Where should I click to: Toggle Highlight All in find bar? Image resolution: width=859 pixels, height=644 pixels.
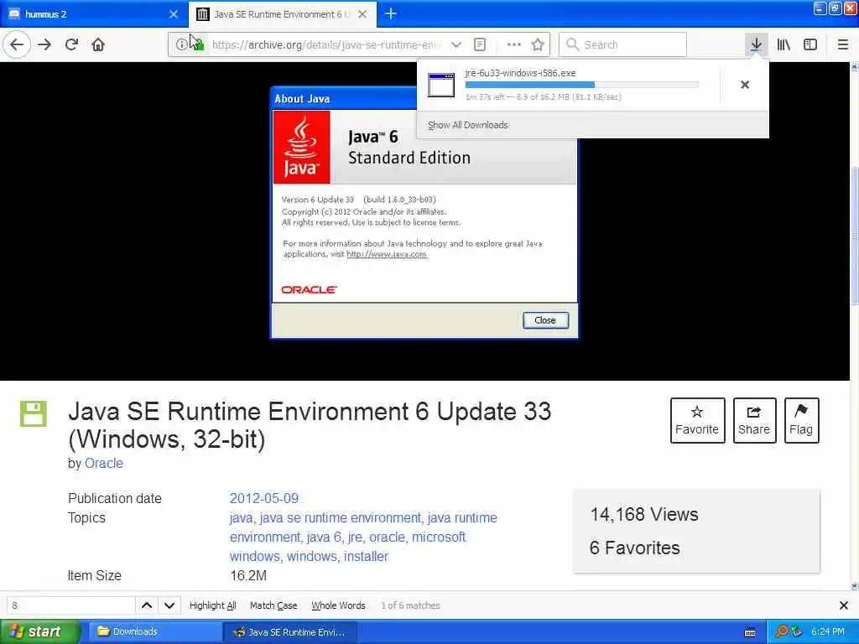click(212, 605)
